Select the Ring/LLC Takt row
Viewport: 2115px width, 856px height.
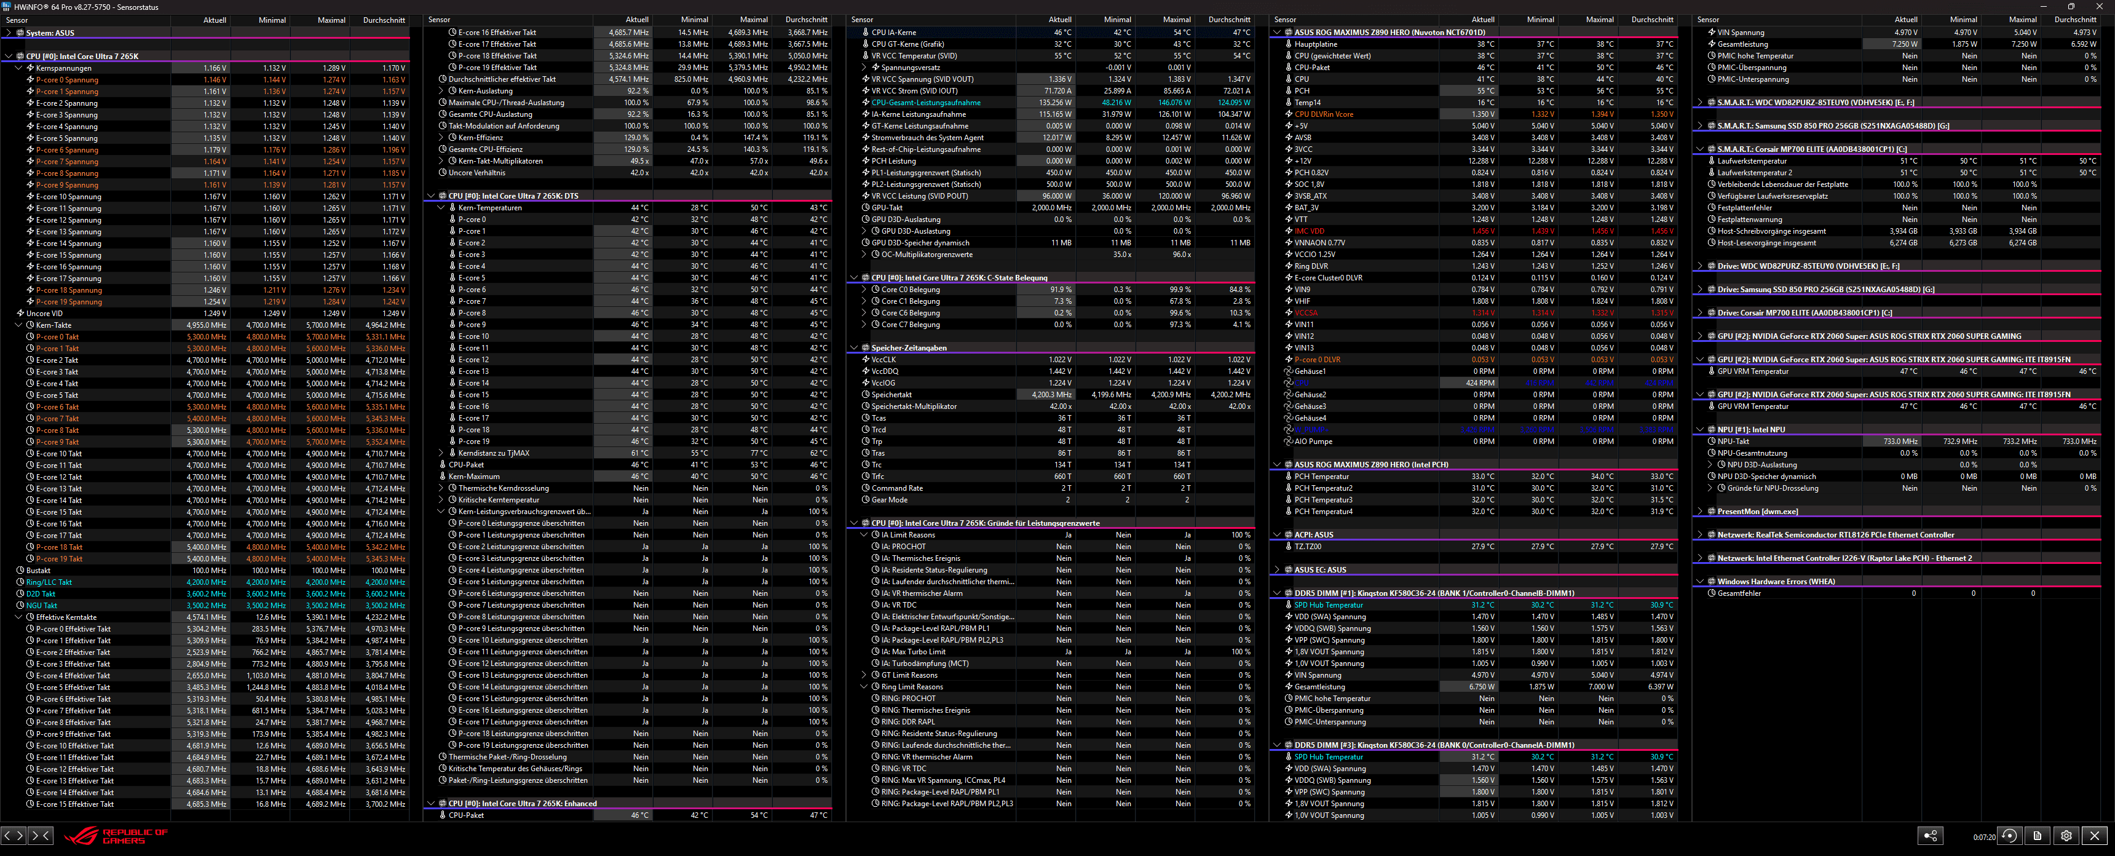(49, 582)
